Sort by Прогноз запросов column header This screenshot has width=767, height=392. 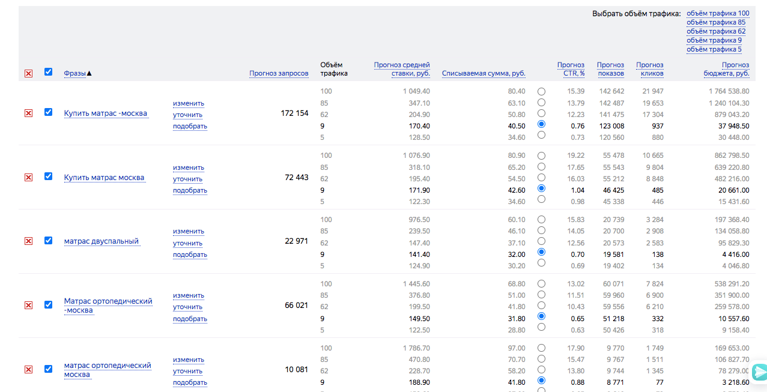click(279, 73)
